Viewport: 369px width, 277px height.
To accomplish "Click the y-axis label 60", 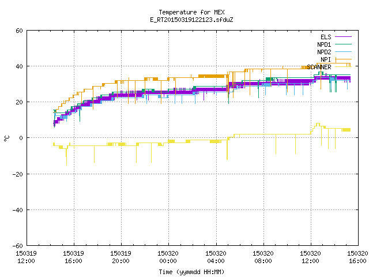I will [19, 31].
